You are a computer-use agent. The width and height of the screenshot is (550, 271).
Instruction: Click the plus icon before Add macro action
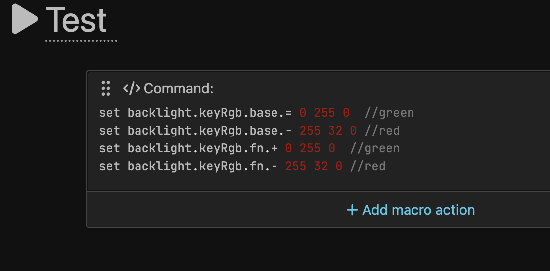point(352,210)
